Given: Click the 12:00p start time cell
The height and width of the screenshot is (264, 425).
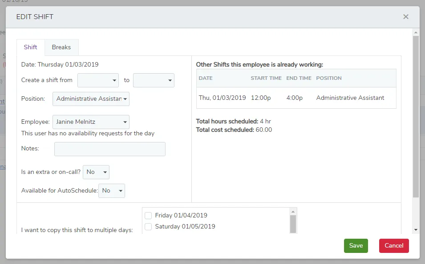Looking at the screenshot, I should [261, 98].
